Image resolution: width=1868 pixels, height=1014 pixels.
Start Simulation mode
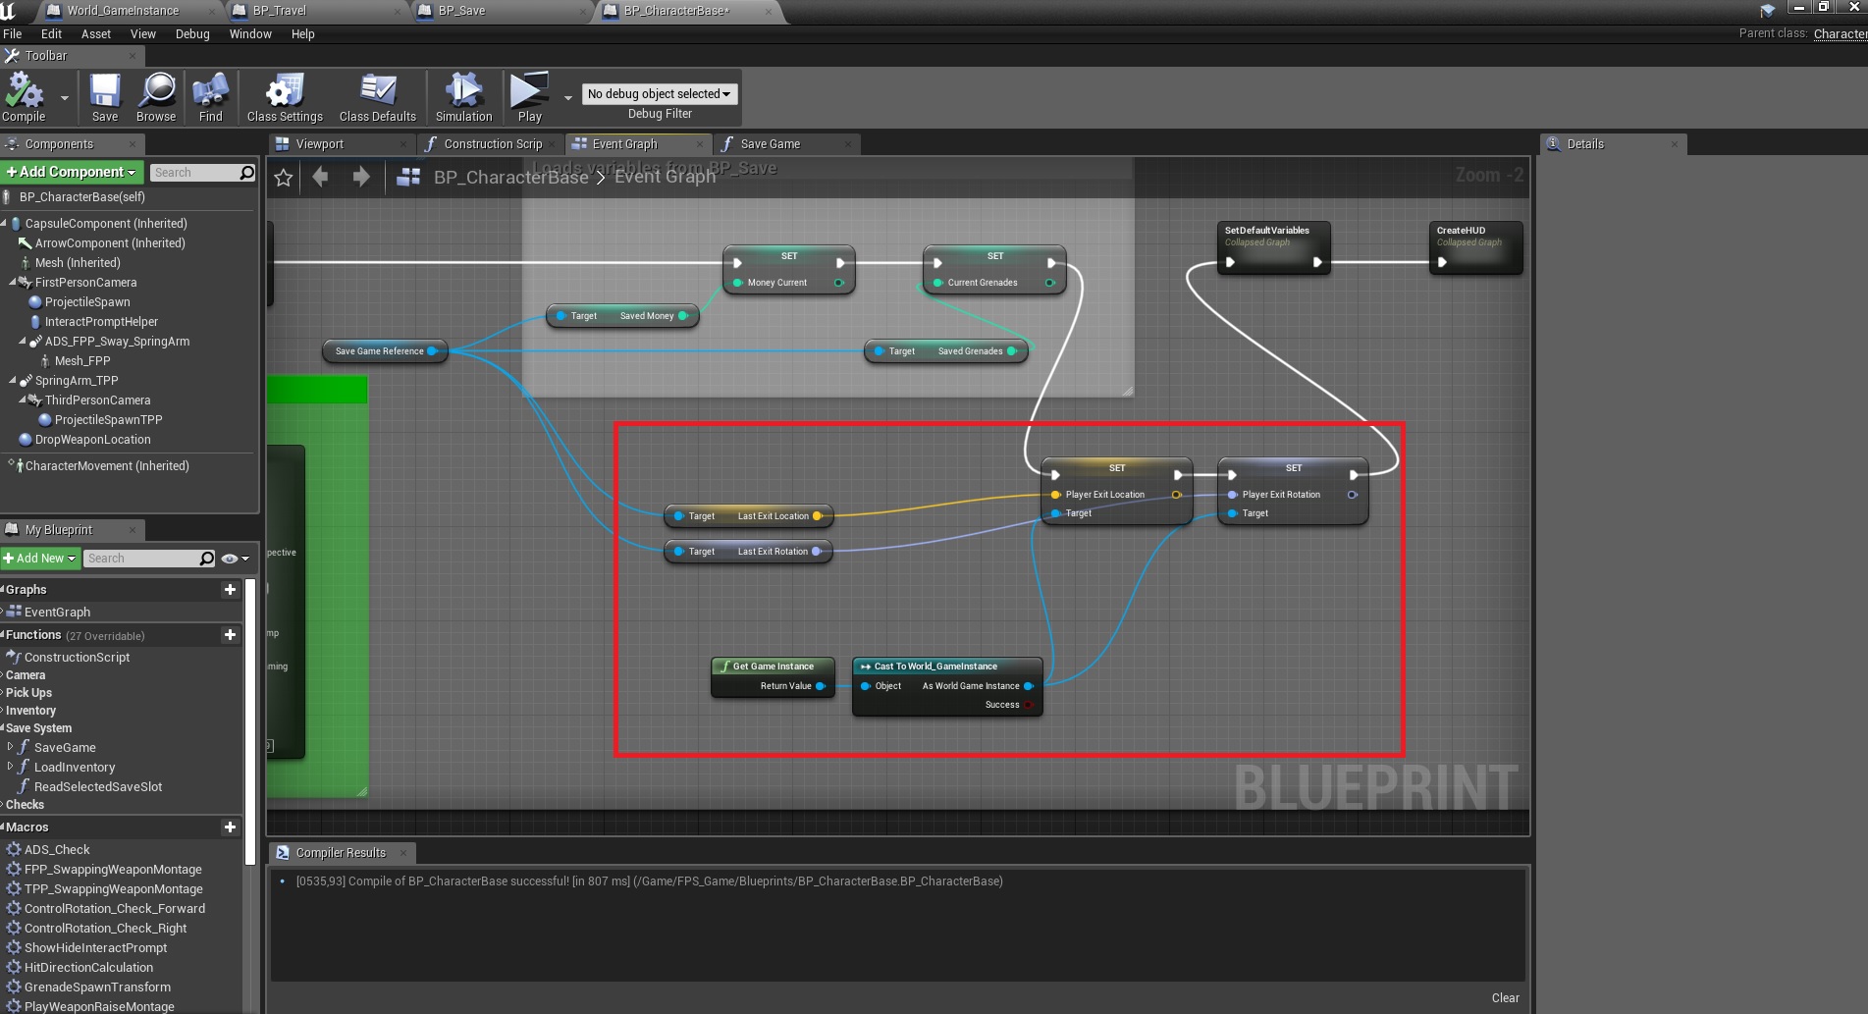point(463,96)
